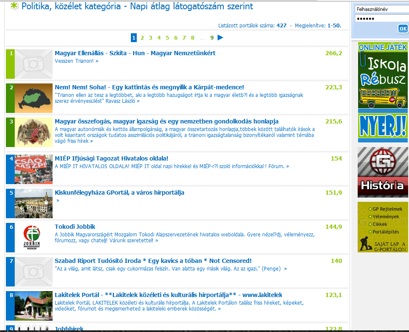
Task: Click the MIÉP IT HIVATALOS OLDALA description
Action: (x=172, y=166)
